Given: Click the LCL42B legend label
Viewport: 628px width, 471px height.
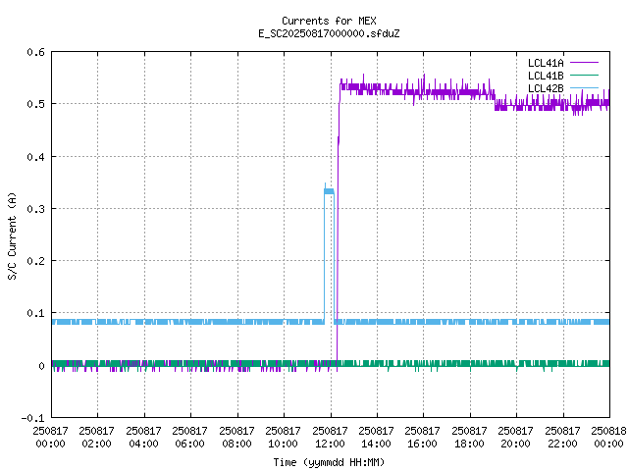Looking at the screenshot, I should click(546, 88).
